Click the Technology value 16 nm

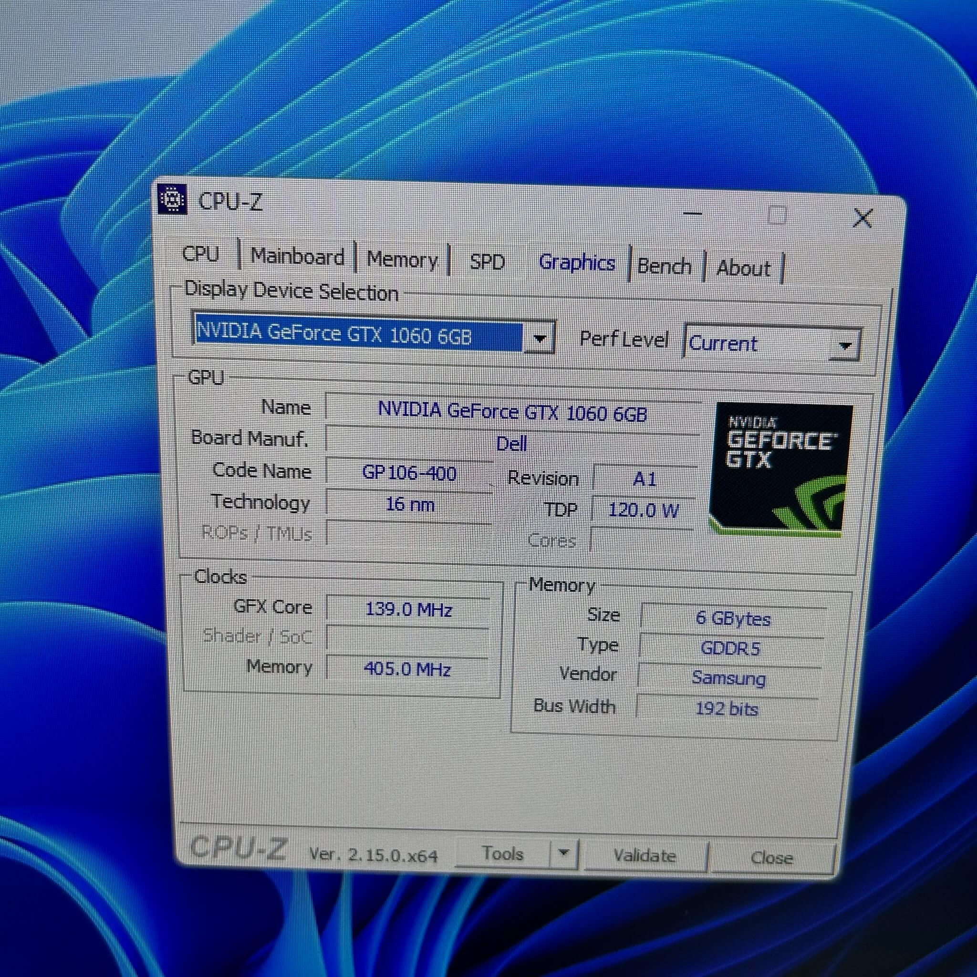(x=410, y=504)
